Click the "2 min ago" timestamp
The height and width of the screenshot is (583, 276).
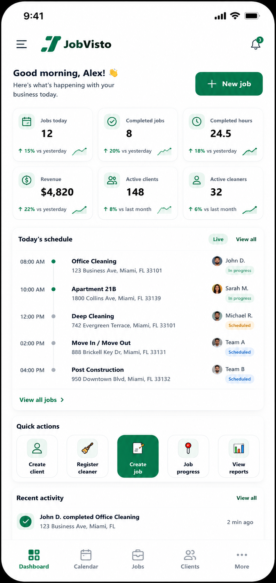click(x=240, y=522)
